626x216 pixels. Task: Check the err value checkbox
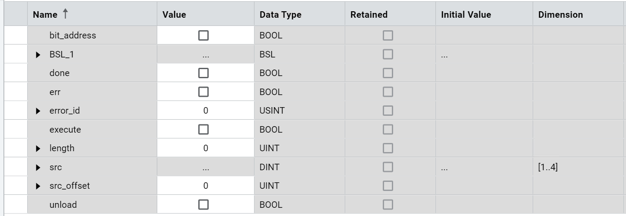(203, 92)
